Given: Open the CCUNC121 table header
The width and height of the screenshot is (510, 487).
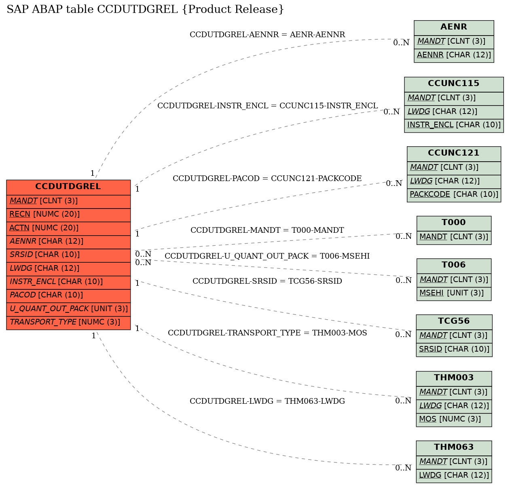Looking at the screenshot, I should pyautogui.click(x=454, y=154).
